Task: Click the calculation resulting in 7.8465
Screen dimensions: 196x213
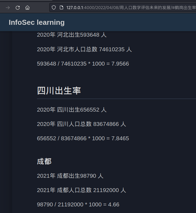Action: coord(83,138)
